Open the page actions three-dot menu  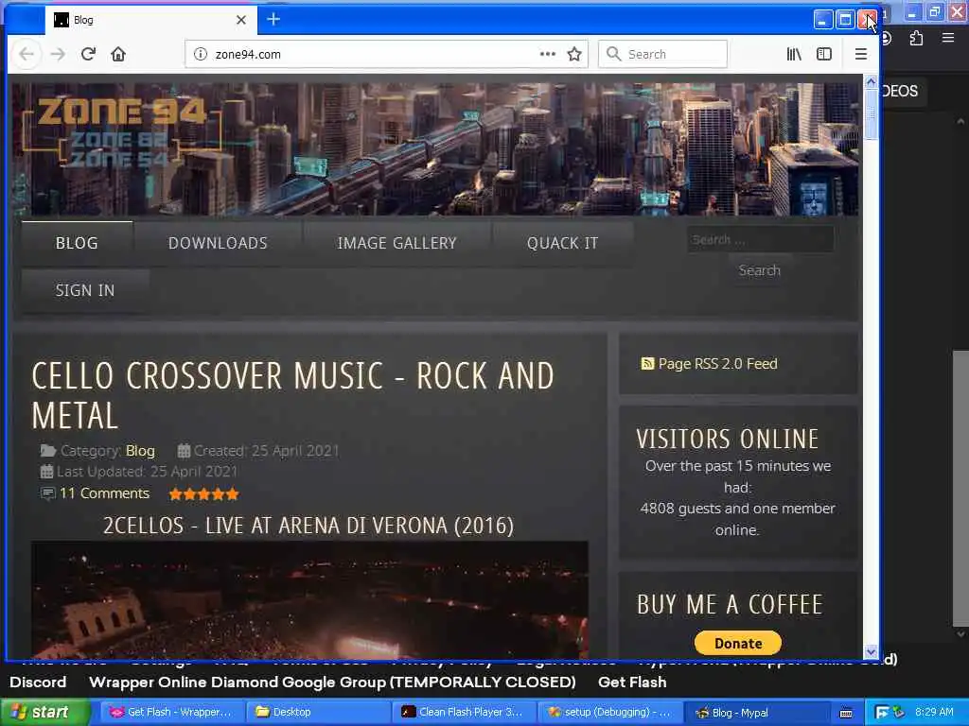coord(548,54)
